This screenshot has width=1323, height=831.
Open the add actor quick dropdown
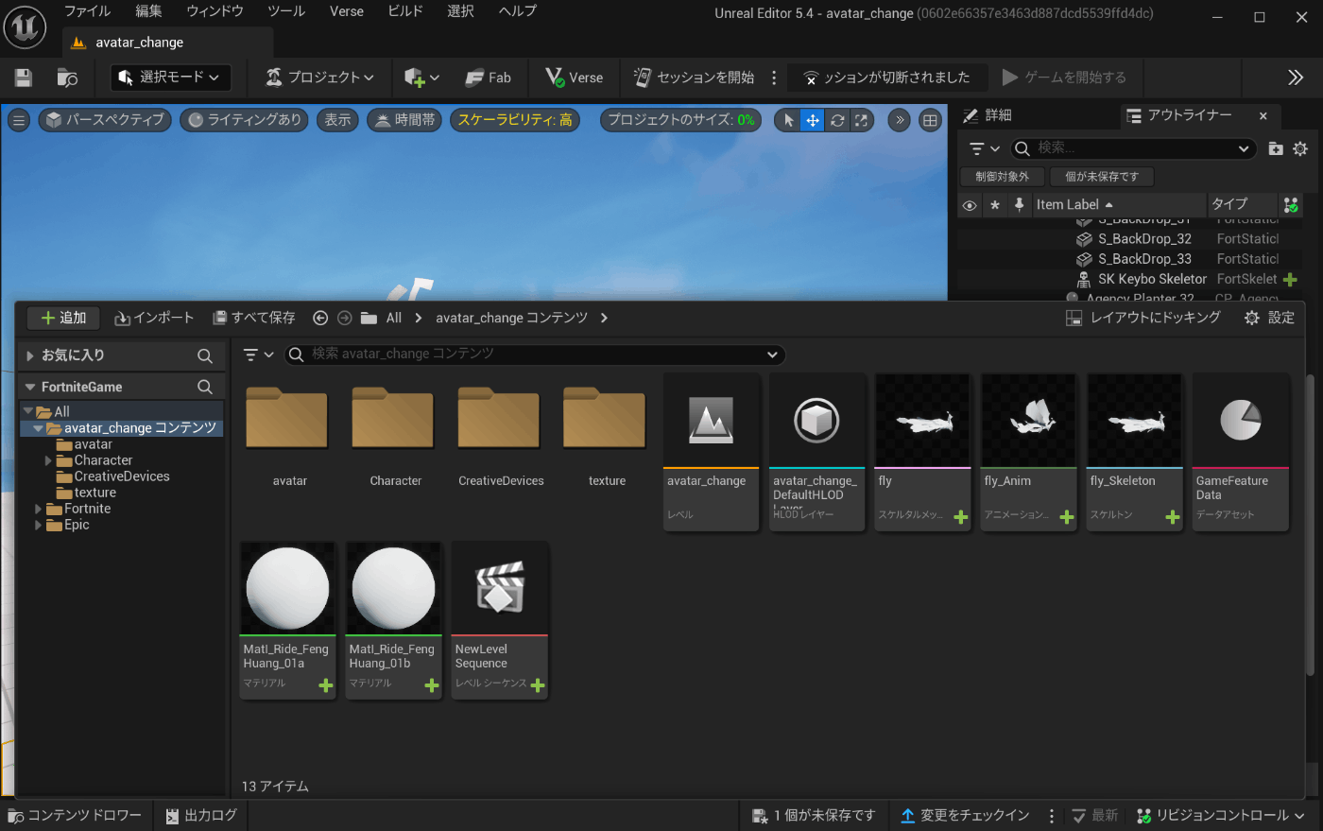421,78
